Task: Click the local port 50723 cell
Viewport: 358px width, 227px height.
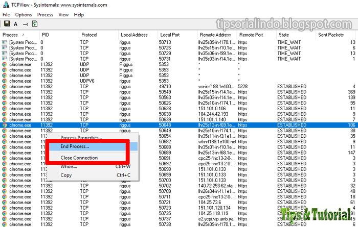Action: click(x=165, y=208)
